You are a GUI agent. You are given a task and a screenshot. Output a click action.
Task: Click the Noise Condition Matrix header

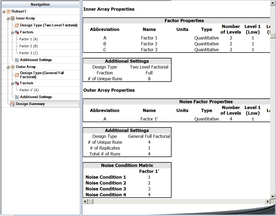(x=127, y=165)
